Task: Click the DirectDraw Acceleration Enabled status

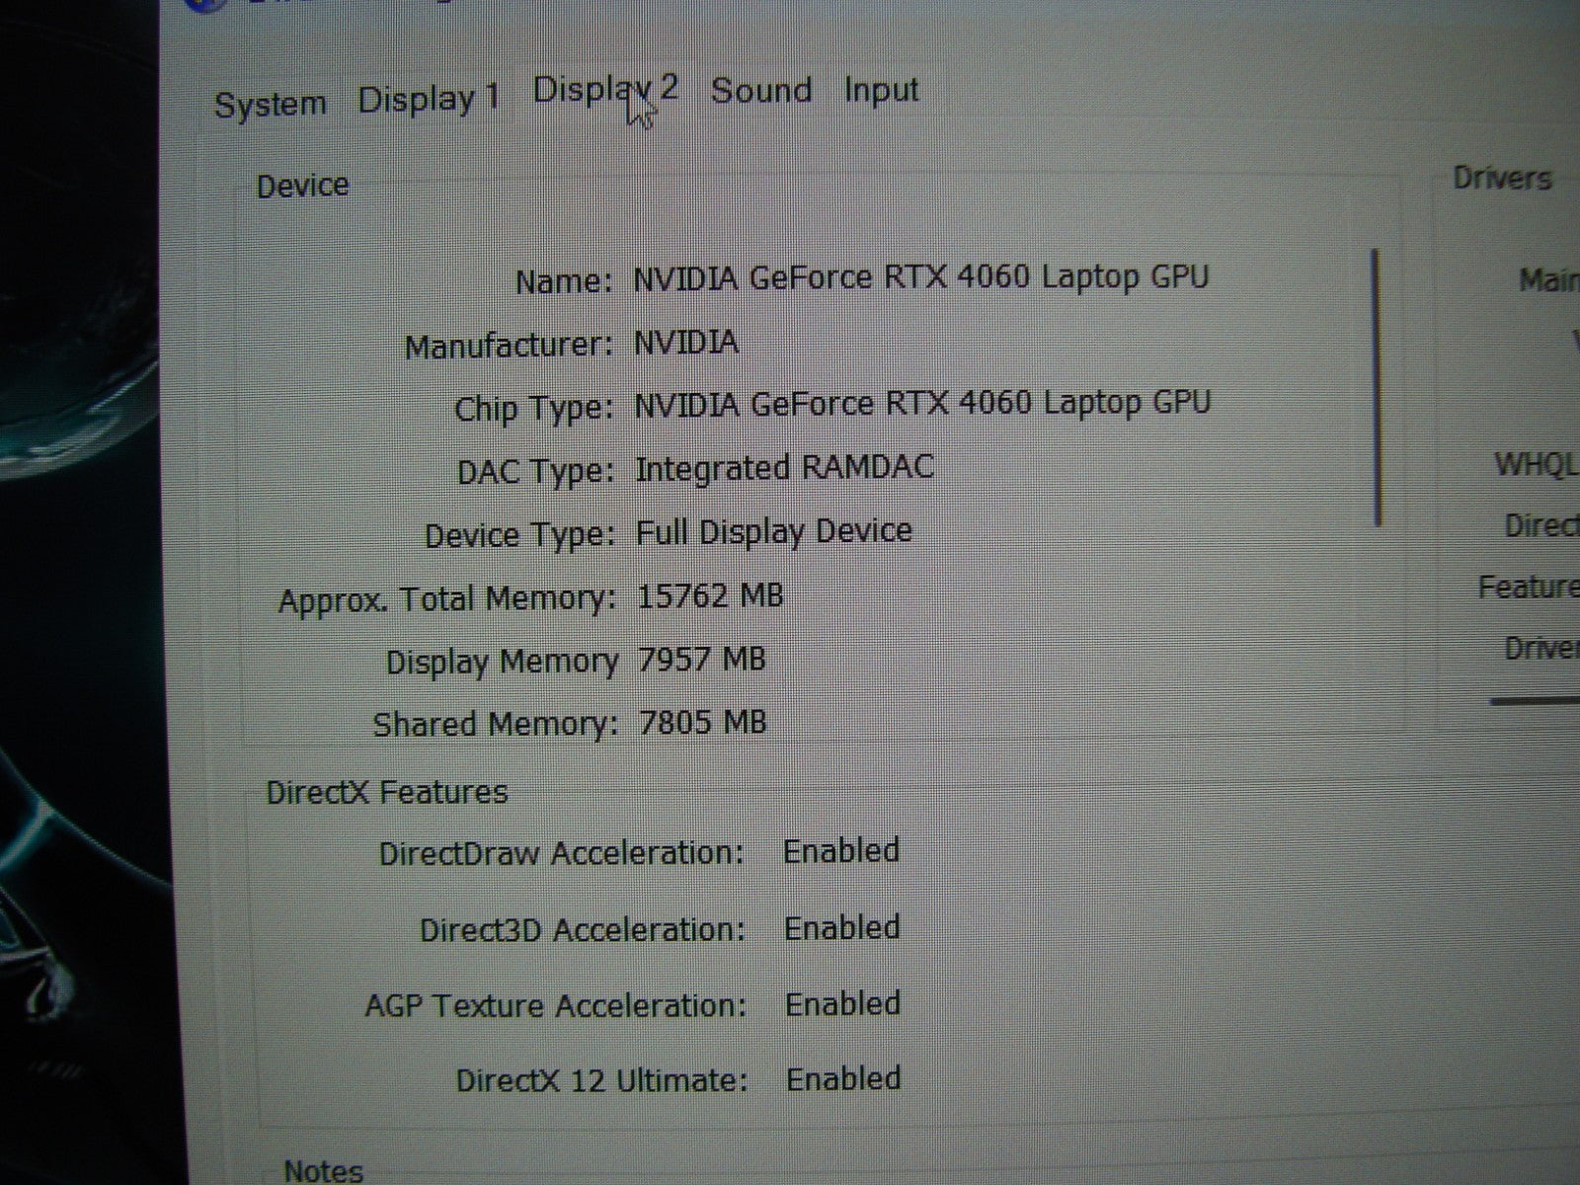Action: [x=840, y=850]
